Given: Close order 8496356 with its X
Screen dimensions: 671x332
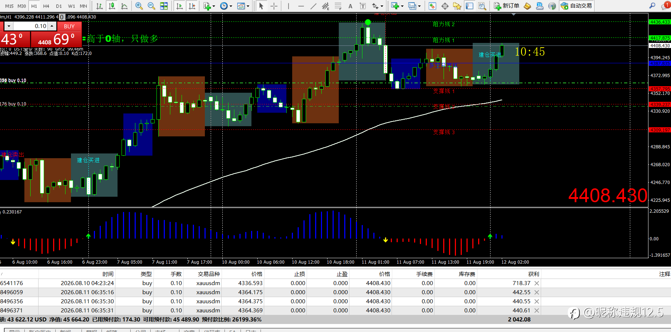Looking at the screenshot, I should 537,301.
